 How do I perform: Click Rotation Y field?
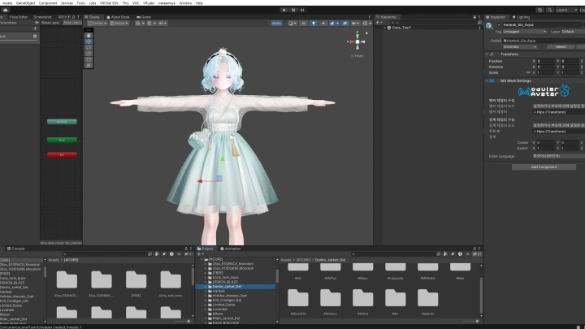coord(570,67)
